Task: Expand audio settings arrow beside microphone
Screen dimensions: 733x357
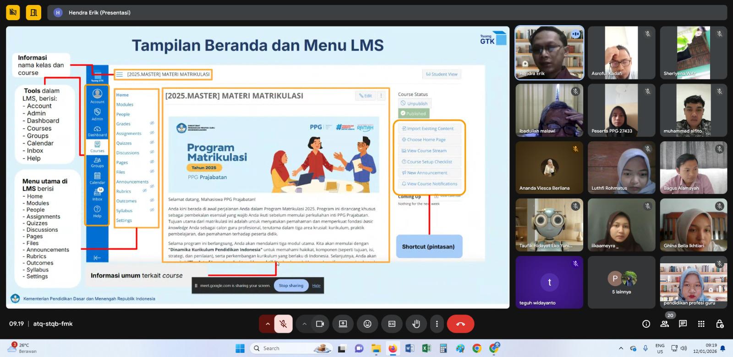Action: point(268,324)
